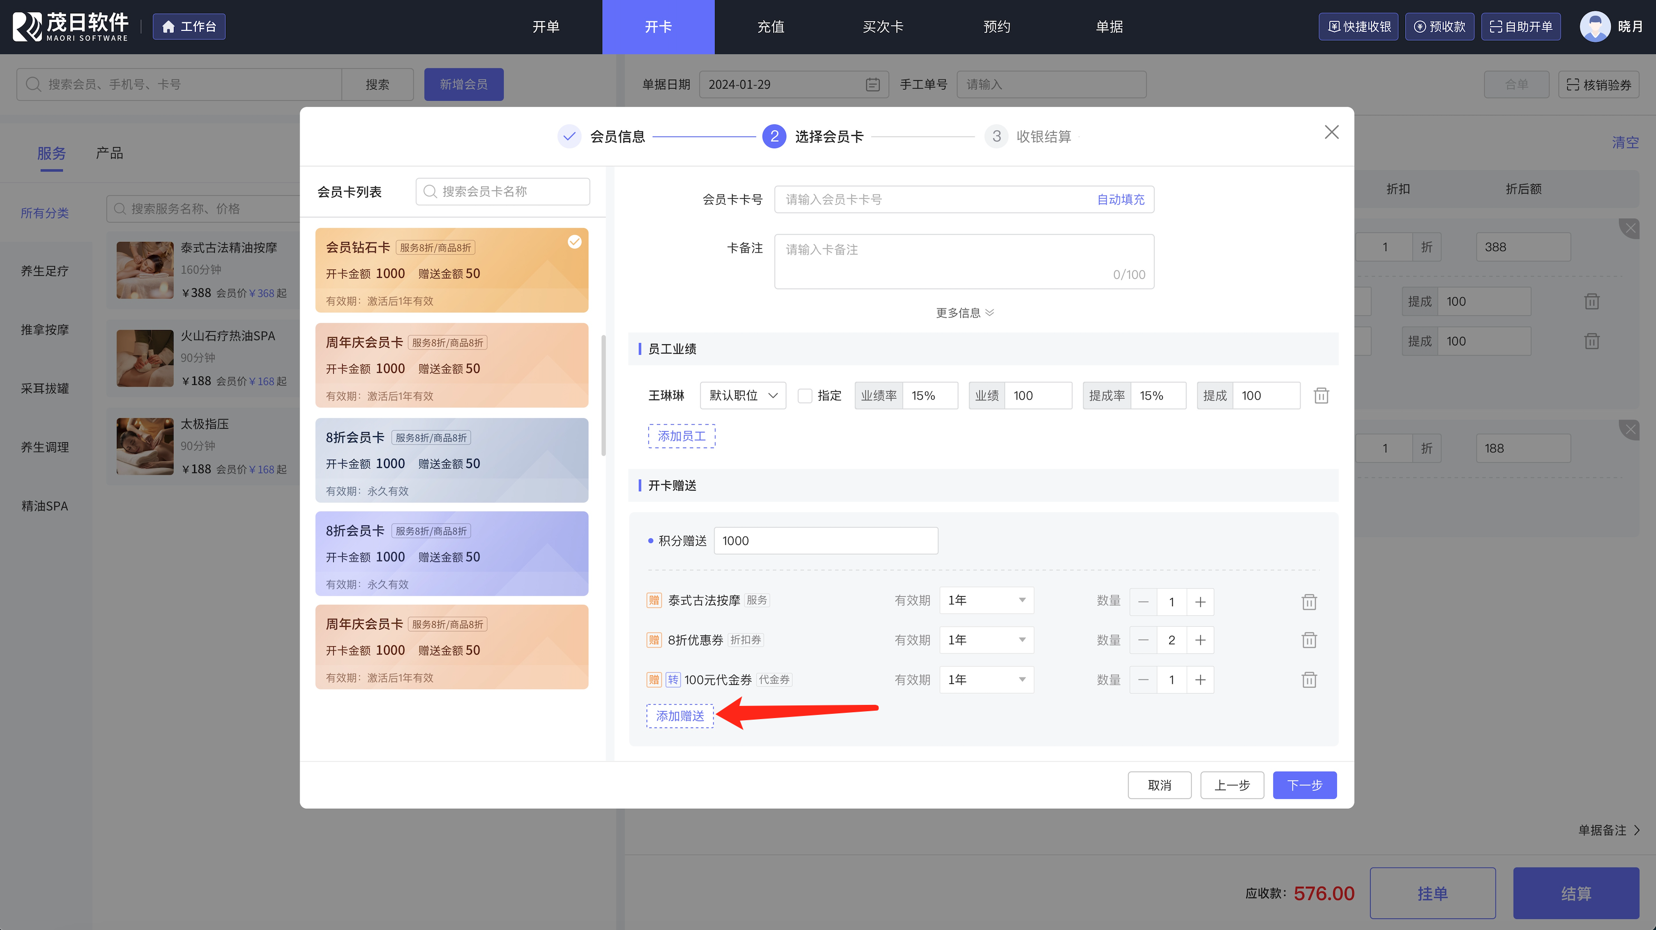Delete the 泰式古法按摩 gift row

pos(1309,602)
